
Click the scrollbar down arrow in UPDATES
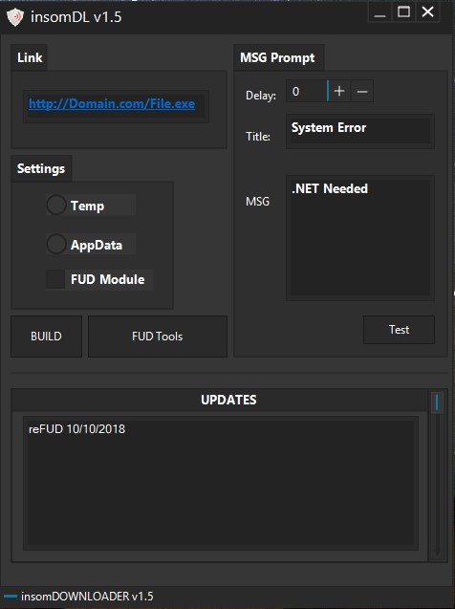pyautogui.click(x=437, y=551)
